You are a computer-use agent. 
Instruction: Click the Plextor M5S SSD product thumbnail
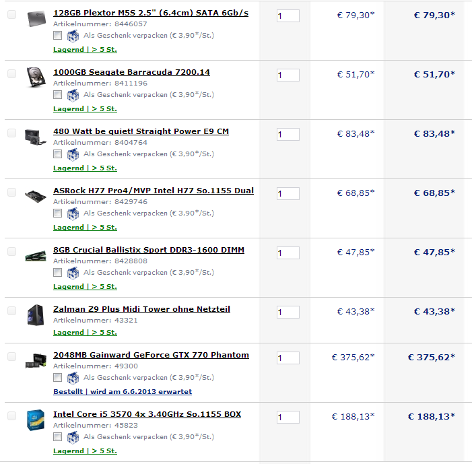36,18
